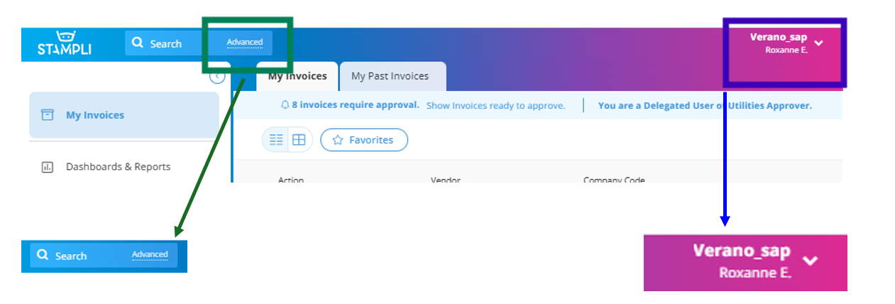Expand the enlarged Verano_sap chevron below

click(x=811, y=260)
